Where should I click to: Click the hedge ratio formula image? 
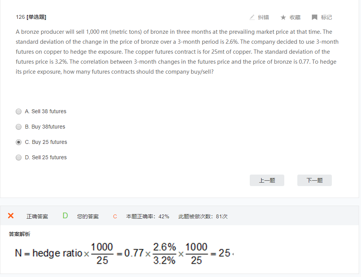(124, 253)
